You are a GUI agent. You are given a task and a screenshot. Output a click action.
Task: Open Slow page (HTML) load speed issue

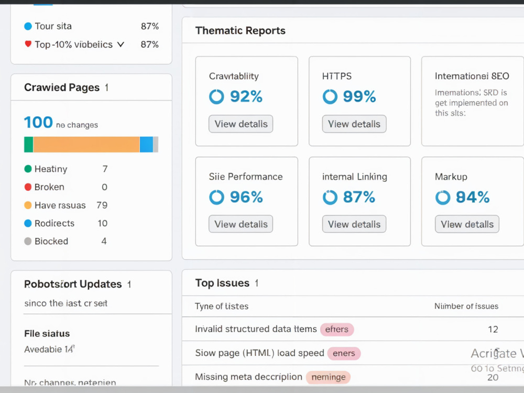pyautogui.click(x=259, y=353)
